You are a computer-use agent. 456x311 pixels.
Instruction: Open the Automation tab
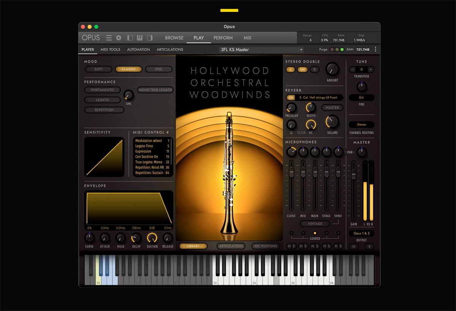138,49
